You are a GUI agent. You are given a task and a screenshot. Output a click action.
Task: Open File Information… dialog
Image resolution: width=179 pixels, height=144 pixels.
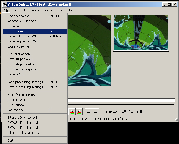(35, 54)
